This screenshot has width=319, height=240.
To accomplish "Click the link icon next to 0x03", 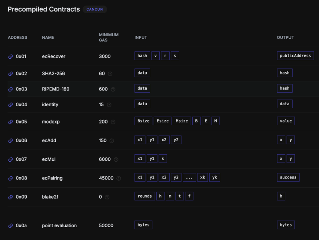I will point(11,89).
